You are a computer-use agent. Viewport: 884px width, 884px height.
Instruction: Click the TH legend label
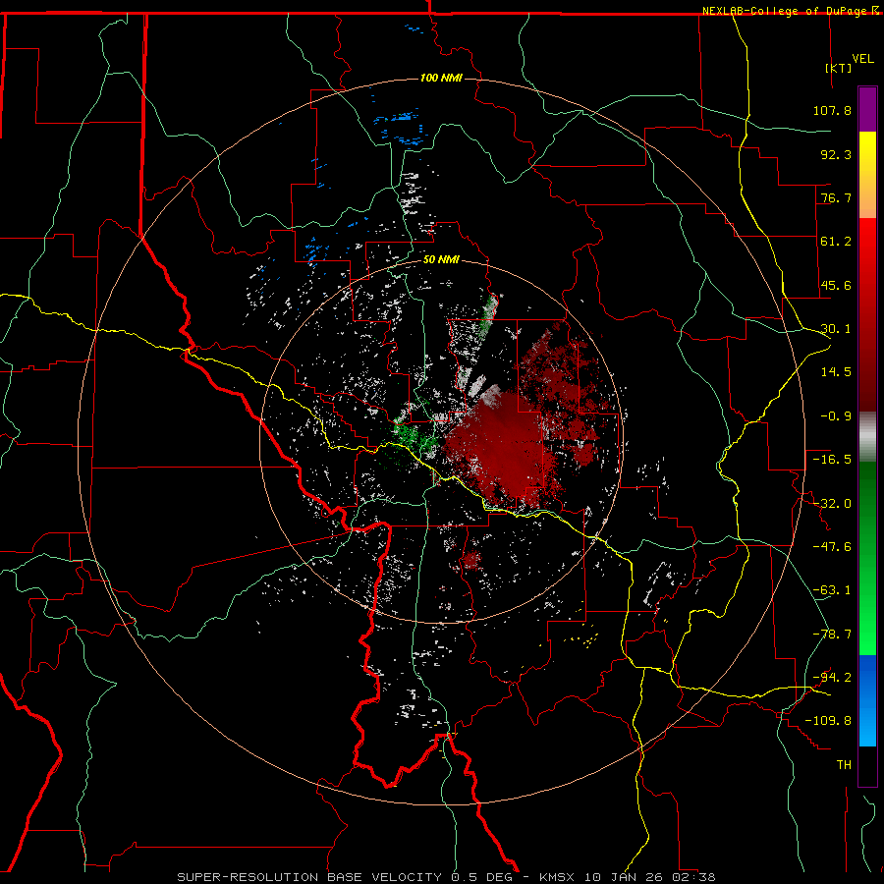tap(844, 765)
